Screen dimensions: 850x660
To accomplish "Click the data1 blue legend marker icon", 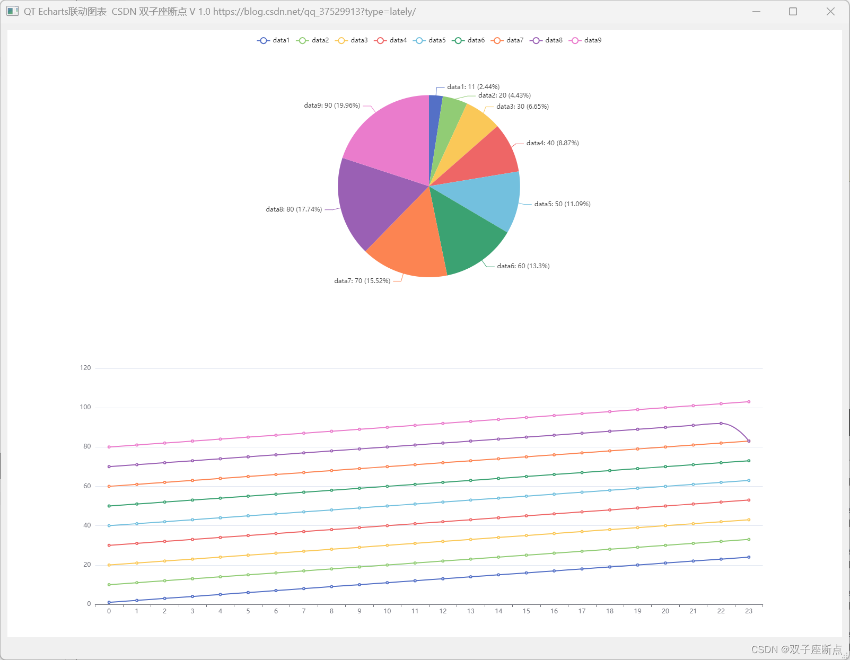I will 264,40.
